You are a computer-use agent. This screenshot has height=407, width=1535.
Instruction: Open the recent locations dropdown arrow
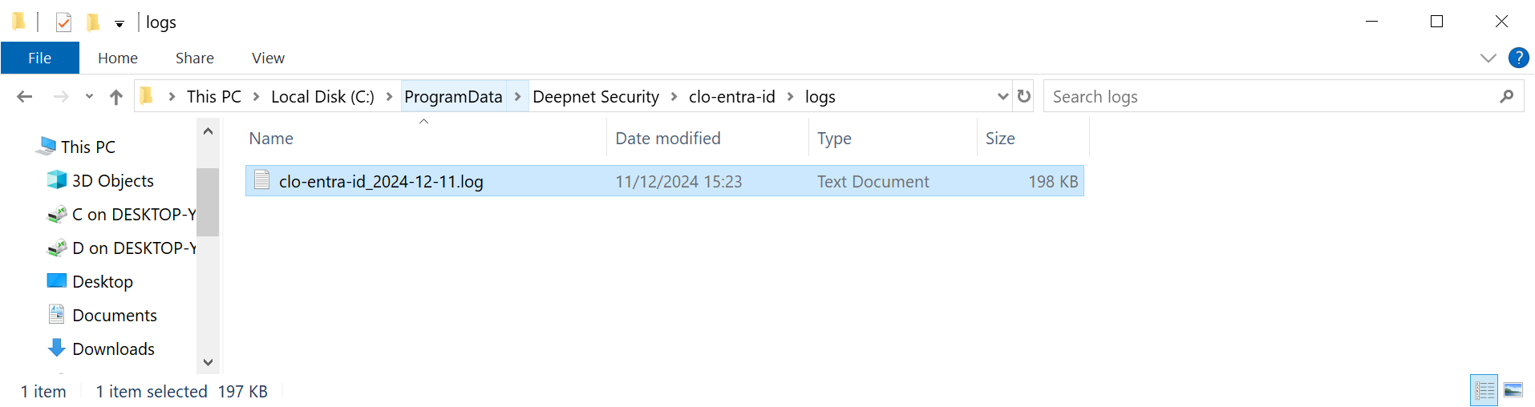point(89,97)
